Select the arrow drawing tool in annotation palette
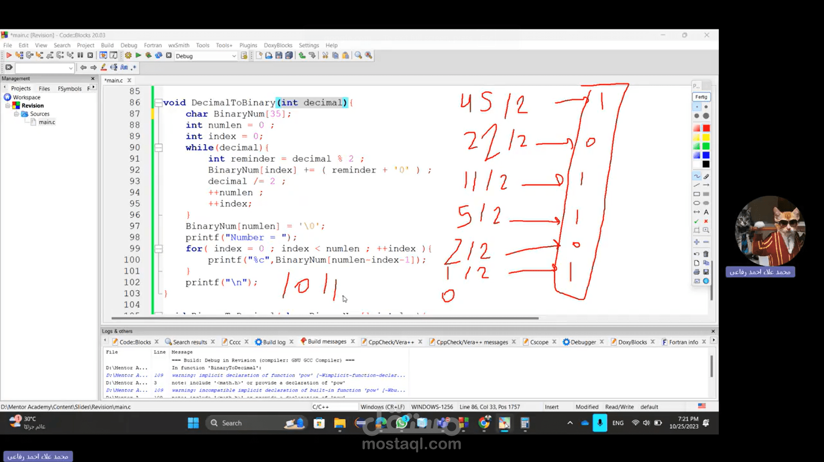824x462 pixels. point(706,185)
